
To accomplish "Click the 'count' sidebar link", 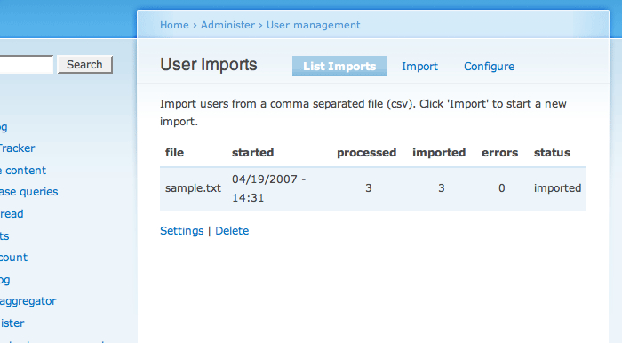I will coord(13,258).
